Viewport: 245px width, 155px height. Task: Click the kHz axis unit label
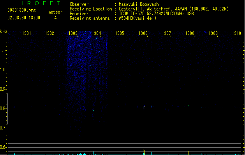(4, 31)
